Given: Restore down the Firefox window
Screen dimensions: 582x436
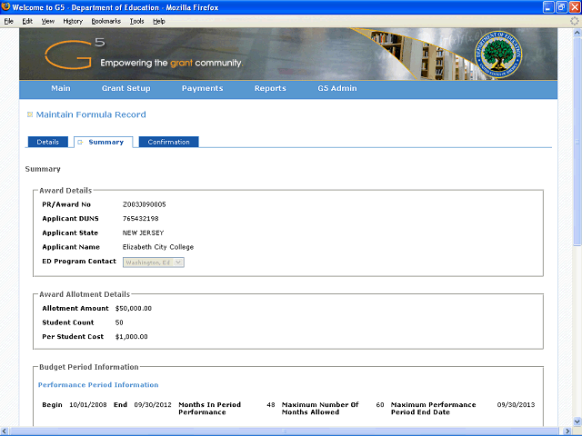Looking at the screenshot, I should [x=561, y=7].
